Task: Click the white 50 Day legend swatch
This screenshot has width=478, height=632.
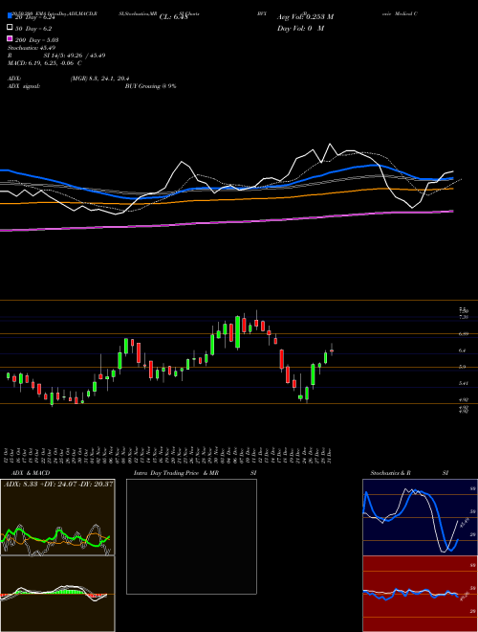Action: point(10,28)
